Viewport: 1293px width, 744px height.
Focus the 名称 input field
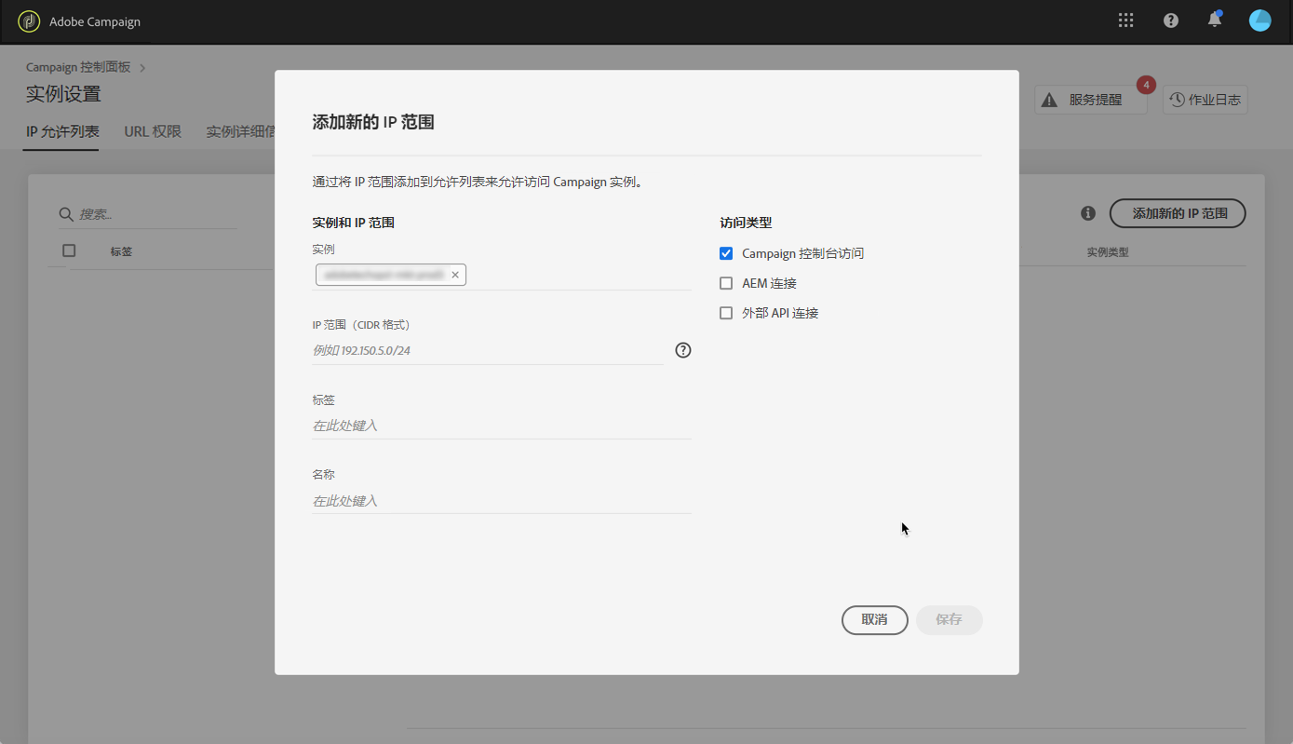click(x=501, y=501)
